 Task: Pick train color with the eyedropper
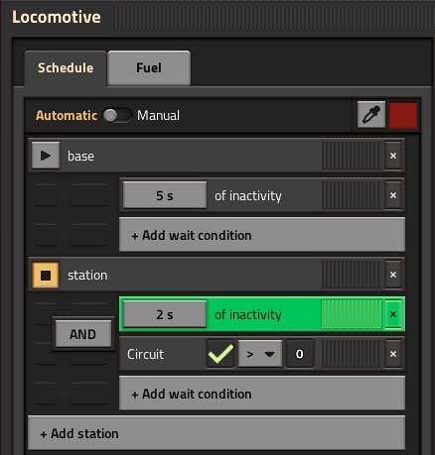(x=371, y=115)
